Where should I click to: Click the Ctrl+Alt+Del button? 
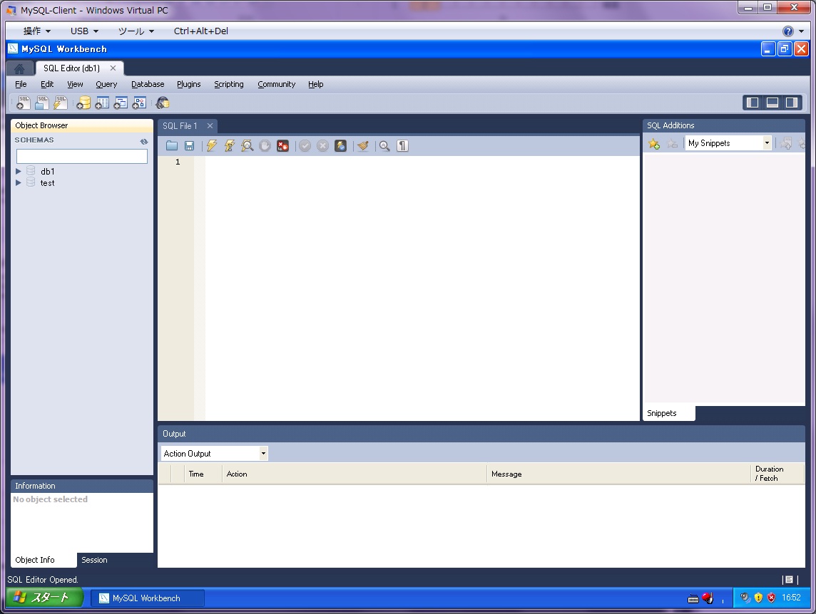pos(201,31)
